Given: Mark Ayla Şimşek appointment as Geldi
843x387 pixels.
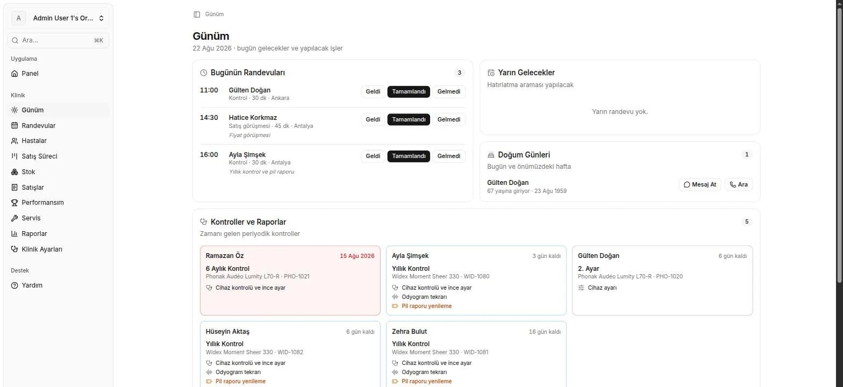Looking at the screenshot, I should coord(373,156).
